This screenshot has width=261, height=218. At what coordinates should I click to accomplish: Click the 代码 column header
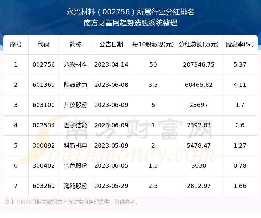click(44, 44)
